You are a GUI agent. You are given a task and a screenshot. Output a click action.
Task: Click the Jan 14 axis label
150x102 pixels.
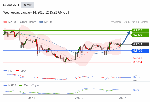click(122, 98)
